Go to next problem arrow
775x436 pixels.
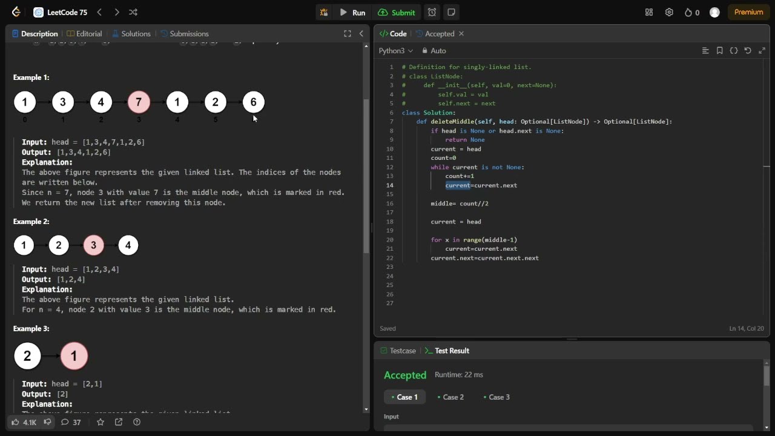pyautogui.click(x=116, y=12)
